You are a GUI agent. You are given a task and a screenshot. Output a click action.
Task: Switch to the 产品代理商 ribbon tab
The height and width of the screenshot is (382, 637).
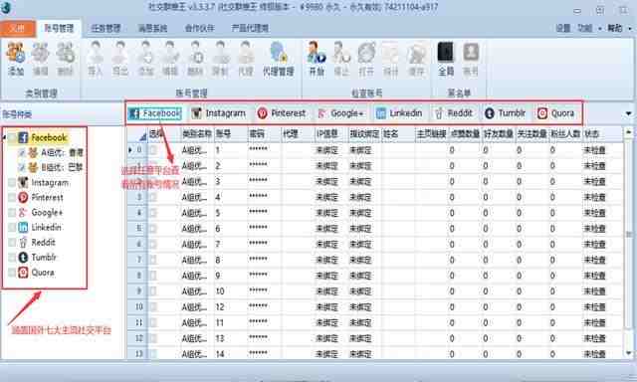point(250,28)
